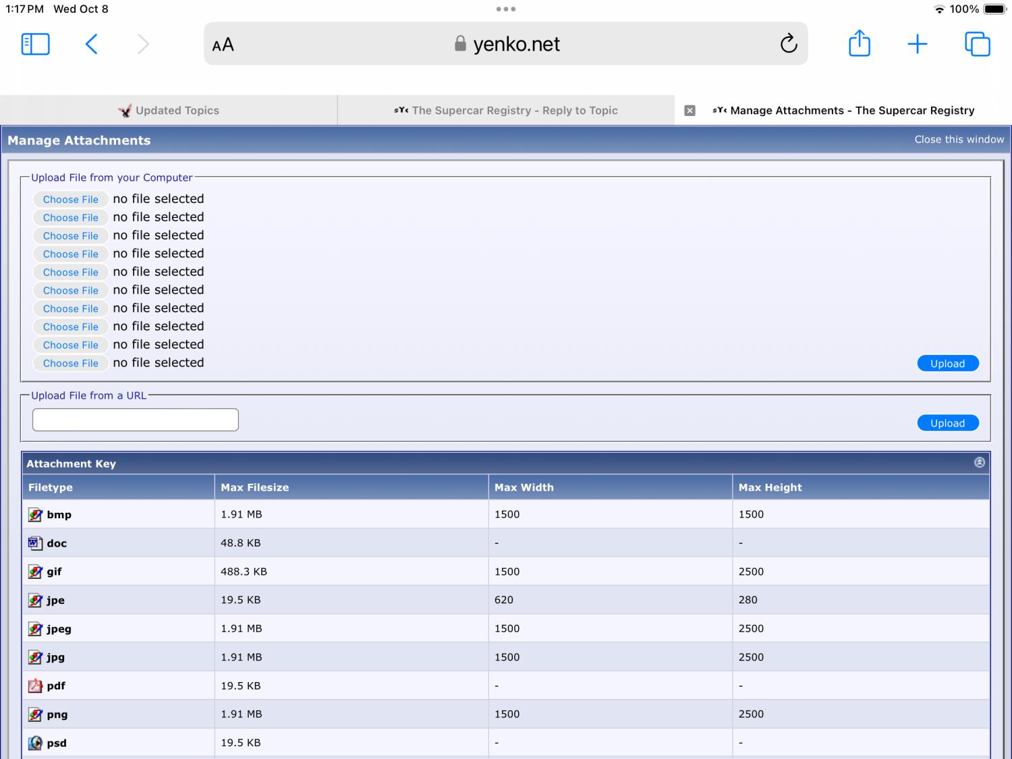1012x759 pixels.
Task: Click the pdf filetype icon
Action: (x=35, y=686)
